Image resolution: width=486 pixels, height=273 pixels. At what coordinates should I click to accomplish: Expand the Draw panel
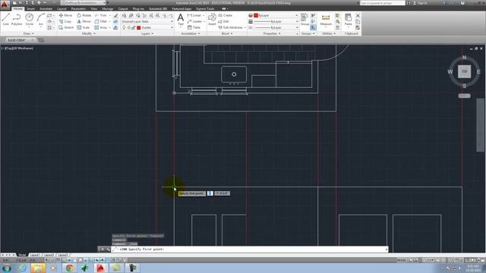(x=29, y=33)
